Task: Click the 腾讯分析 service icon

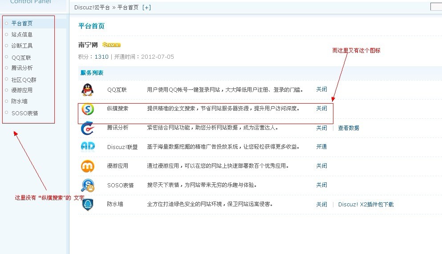Action: pyautogui.click(x=88, y=129)
